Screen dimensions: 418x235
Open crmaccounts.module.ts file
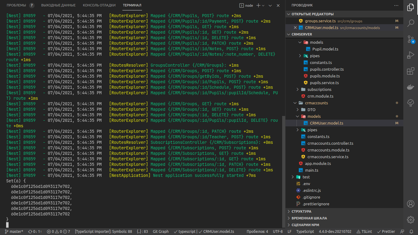point(344,150)
